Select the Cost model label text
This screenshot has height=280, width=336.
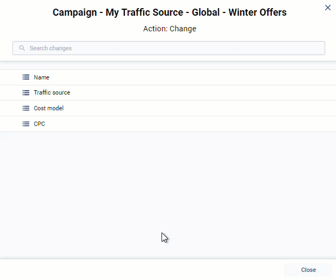(x=49, y=108)
